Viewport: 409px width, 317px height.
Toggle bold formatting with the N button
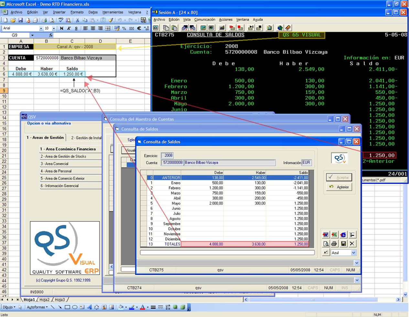point(61,28)
